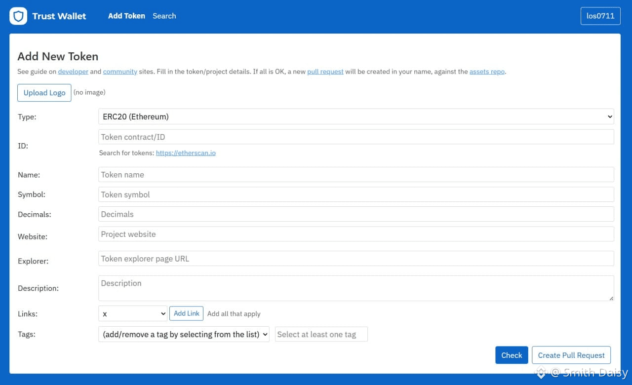Select the Decimals input field
This screenshot has height=385, width=632.
point(356,214)
